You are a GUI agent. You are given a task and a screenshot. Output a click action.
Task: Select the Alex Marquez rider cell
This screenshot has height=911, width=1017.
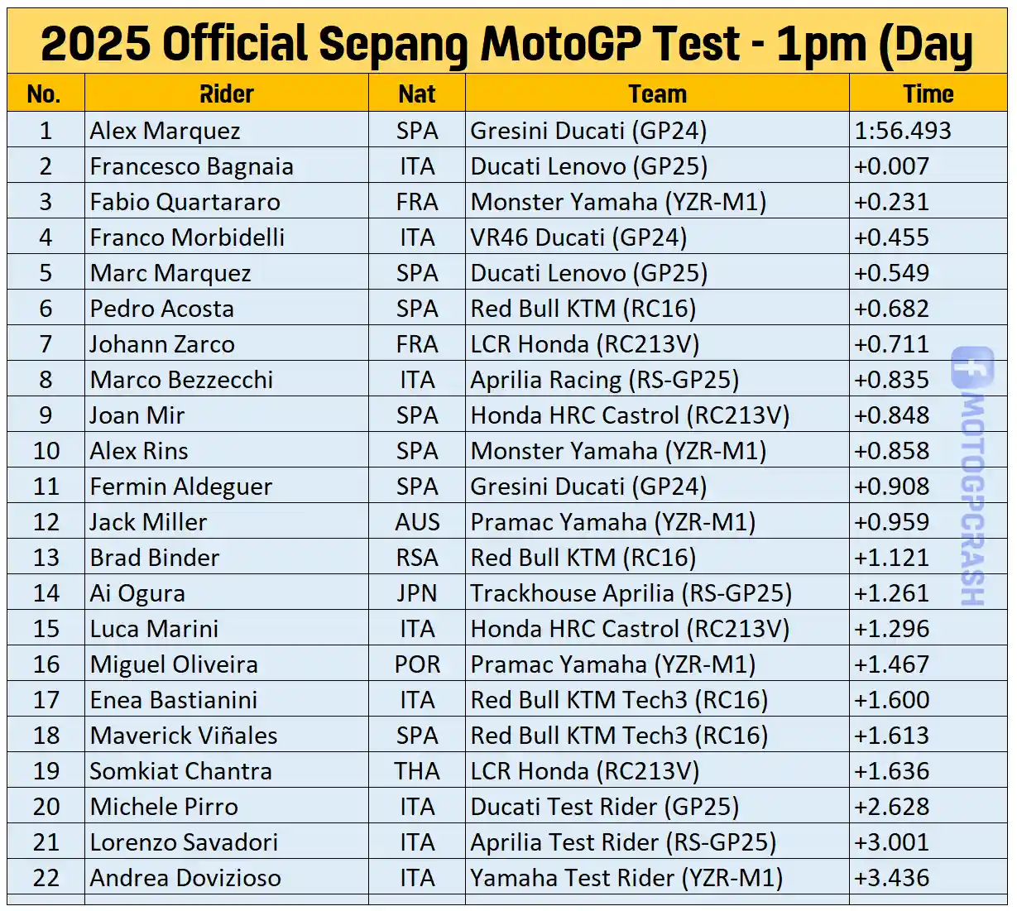166,131
